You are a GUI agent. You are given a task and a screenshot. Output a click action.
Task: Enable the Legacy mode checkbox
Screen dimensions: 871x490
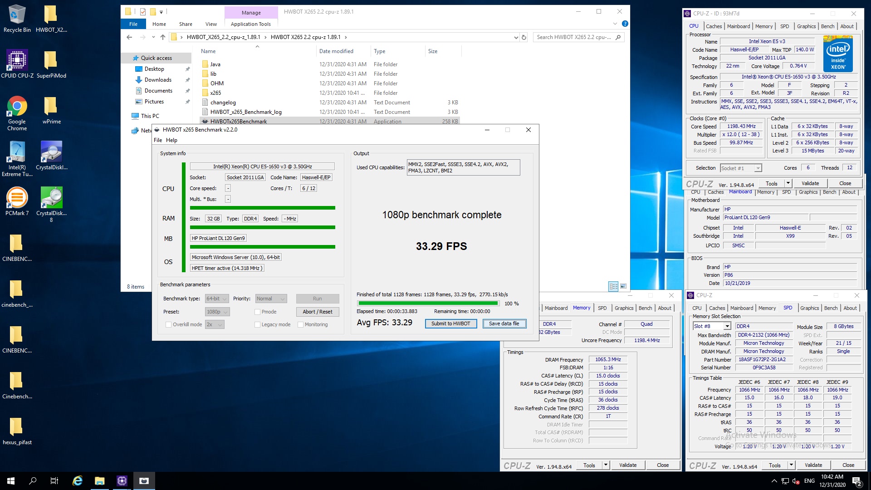click(257, 324)
